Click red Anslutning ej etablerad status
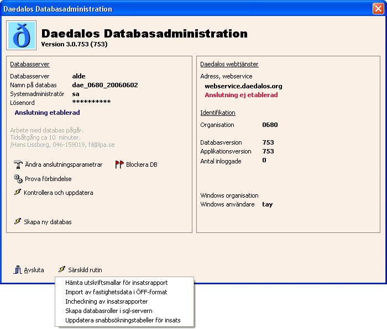The height and width of the screenshot is (329, 387). coord(241,95)
